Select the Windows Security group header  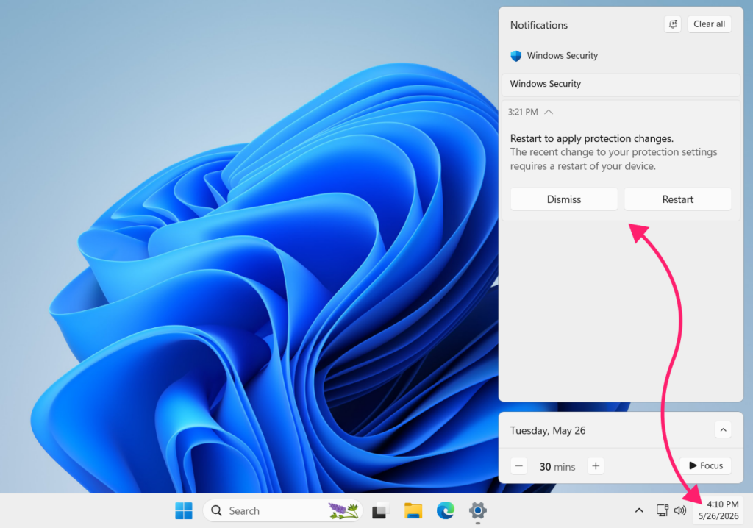(x=621, y=84)
